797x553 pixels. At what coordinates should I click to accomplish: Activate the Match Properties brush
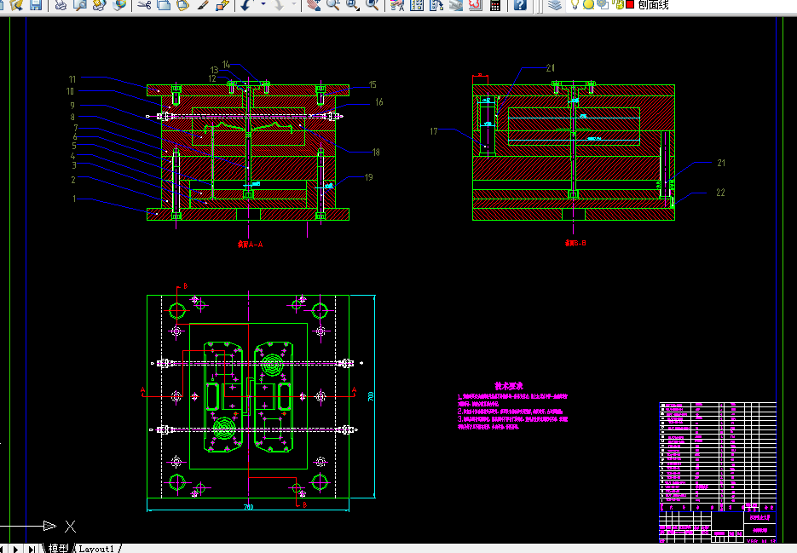tap(202, 4)
